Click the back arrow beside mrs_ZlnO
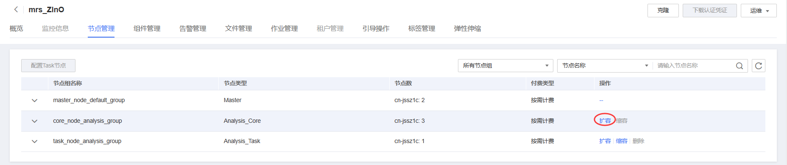787x165 pixels. [16, 9]
